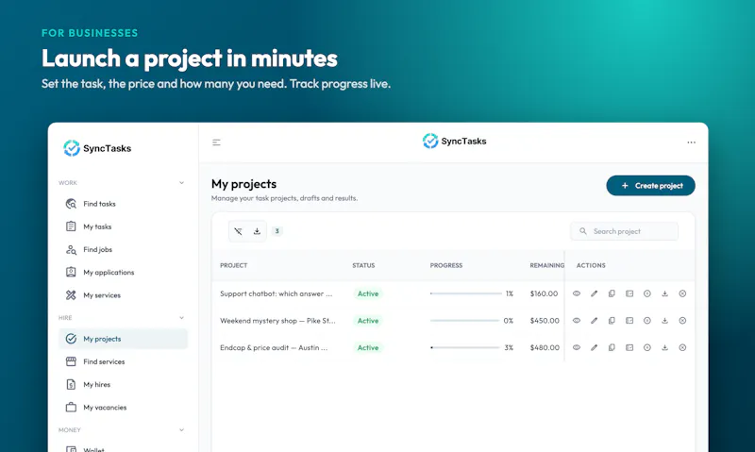Open Find tasks in the sidebar
This screenshot has height=452, width=755.
[124, 204]
